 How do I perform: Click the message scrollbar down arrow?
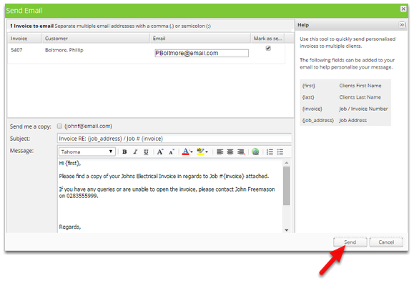[287, 230]
